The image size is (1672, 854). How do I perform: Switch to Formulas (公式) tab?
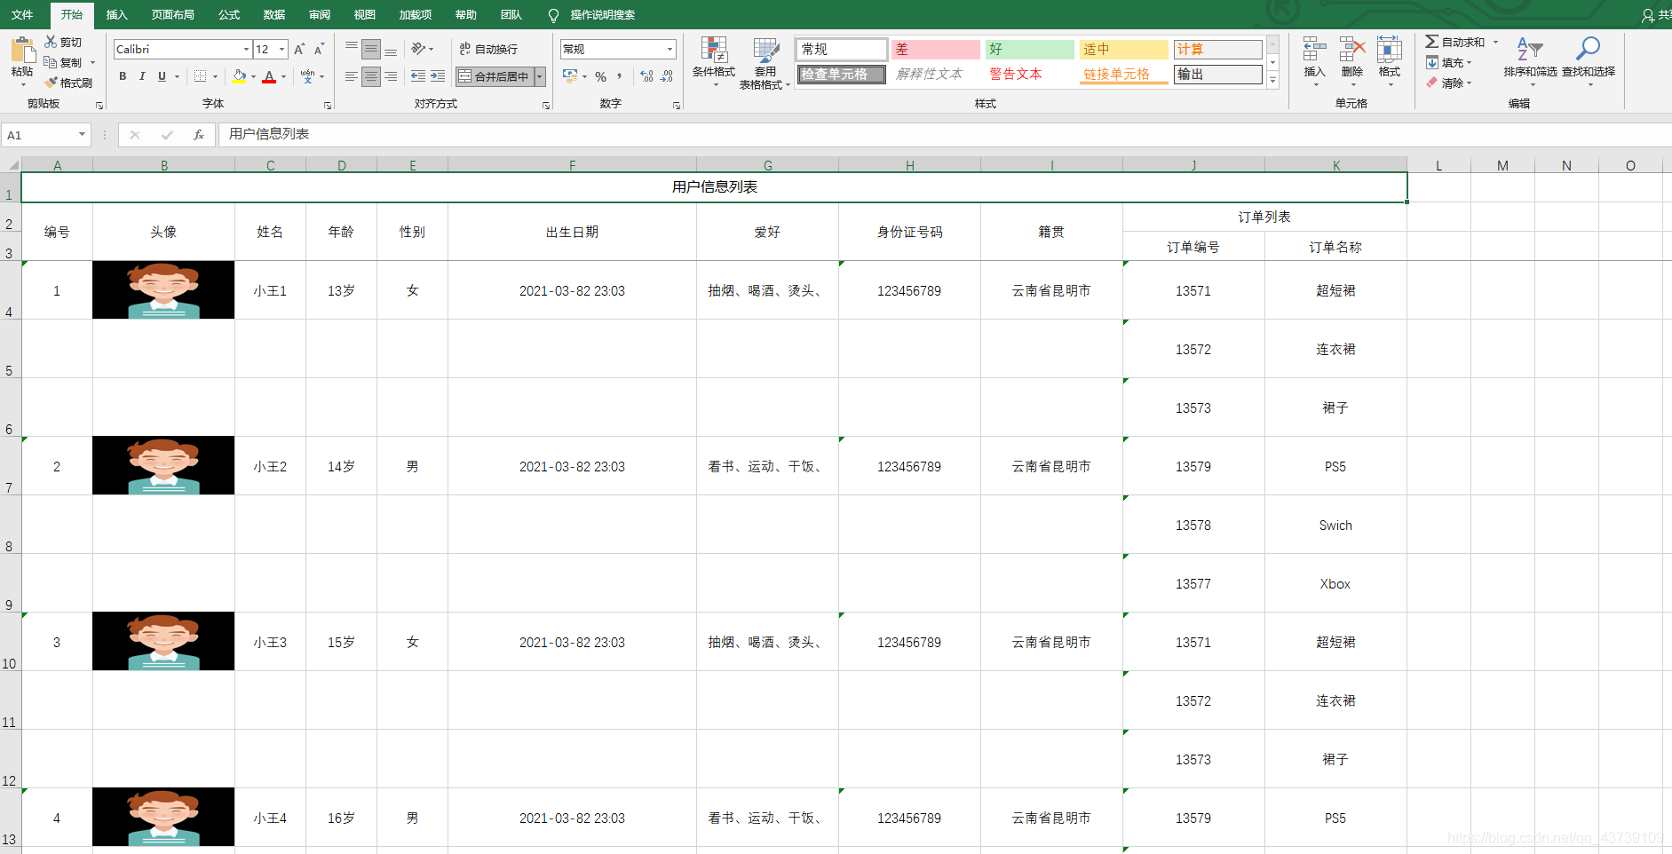(229, 14)
